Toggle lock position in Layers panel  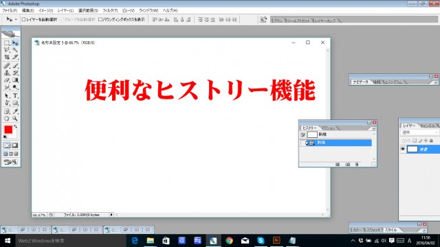click(426, 141)
